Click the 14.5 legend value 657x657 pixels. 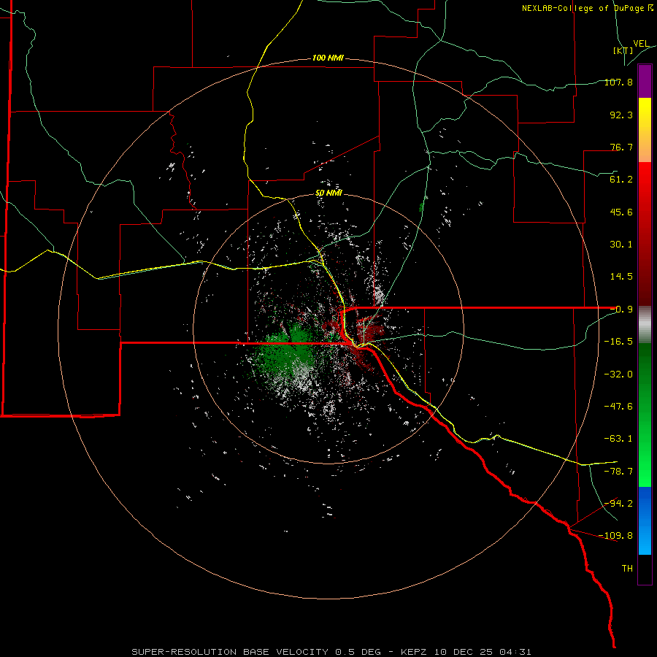tap(621, 277)
